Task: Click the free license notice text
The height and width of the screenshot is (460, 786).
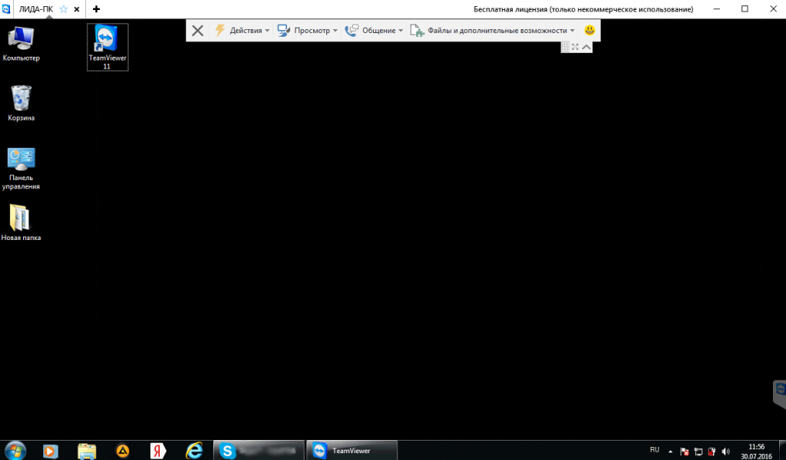Action: click(x=583, y=9)
